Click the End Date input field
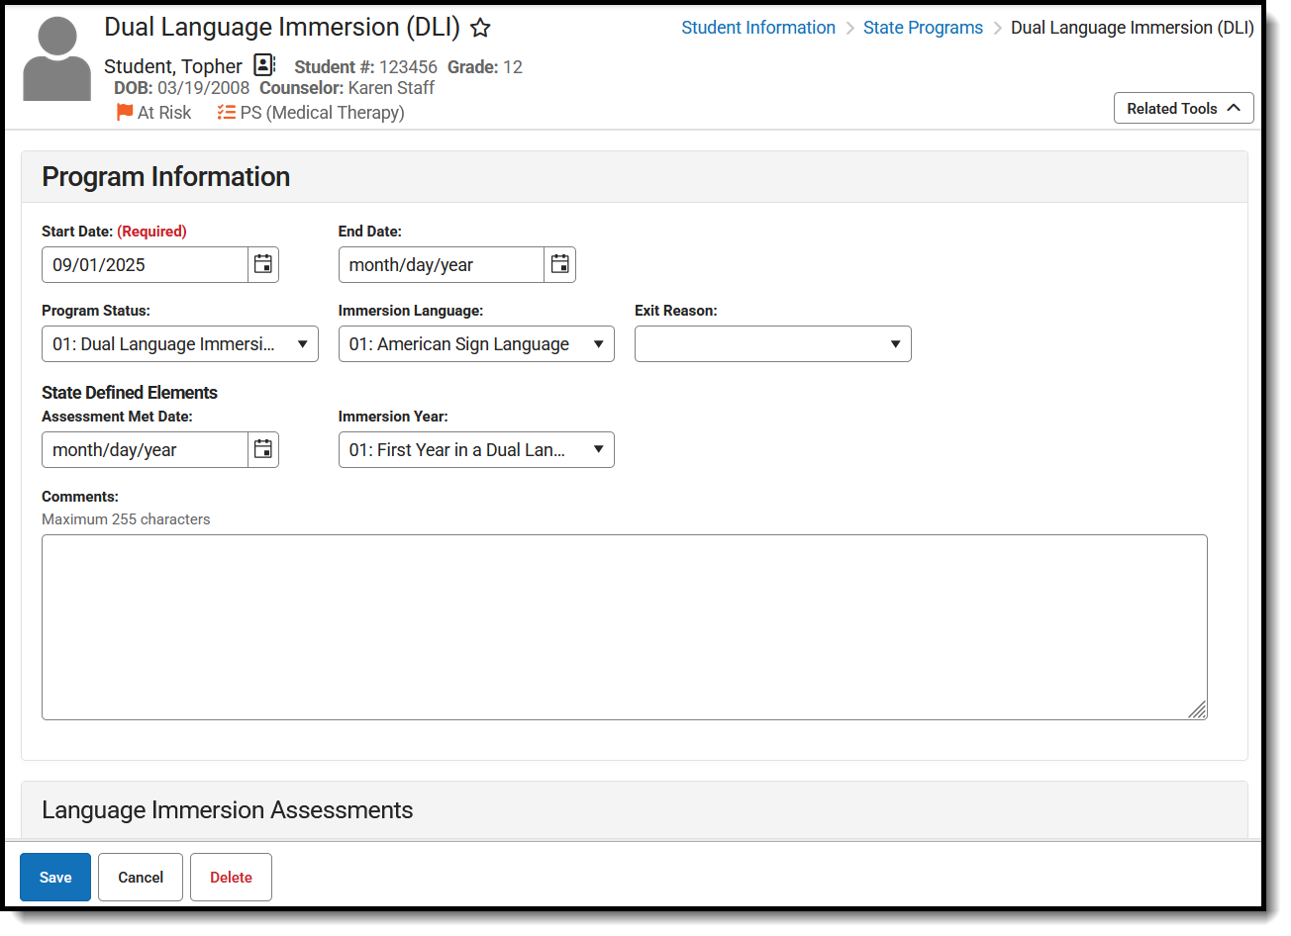The height and width of the screenshot is (936, 1291). (442, 265)
